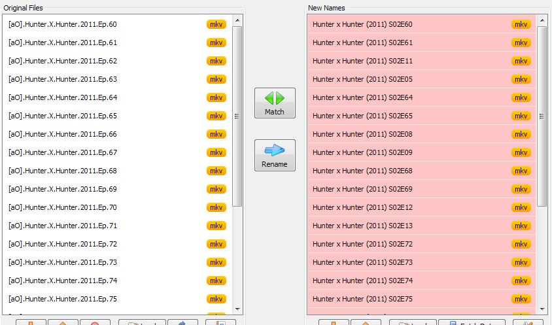Select original file [aO].Hunter.X.Hunter.2011.Ep.61
552x325 pixels.
[x=117, y=43]
